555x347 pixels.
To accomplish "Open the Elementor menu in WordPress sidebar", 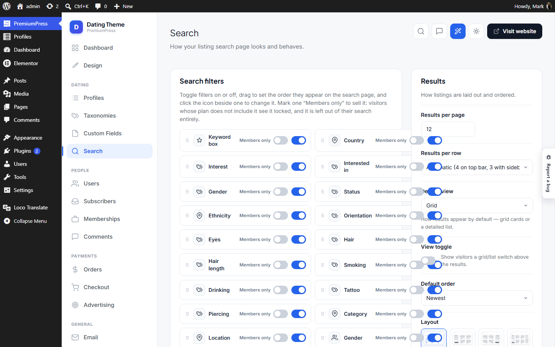I will click(31, 63).
